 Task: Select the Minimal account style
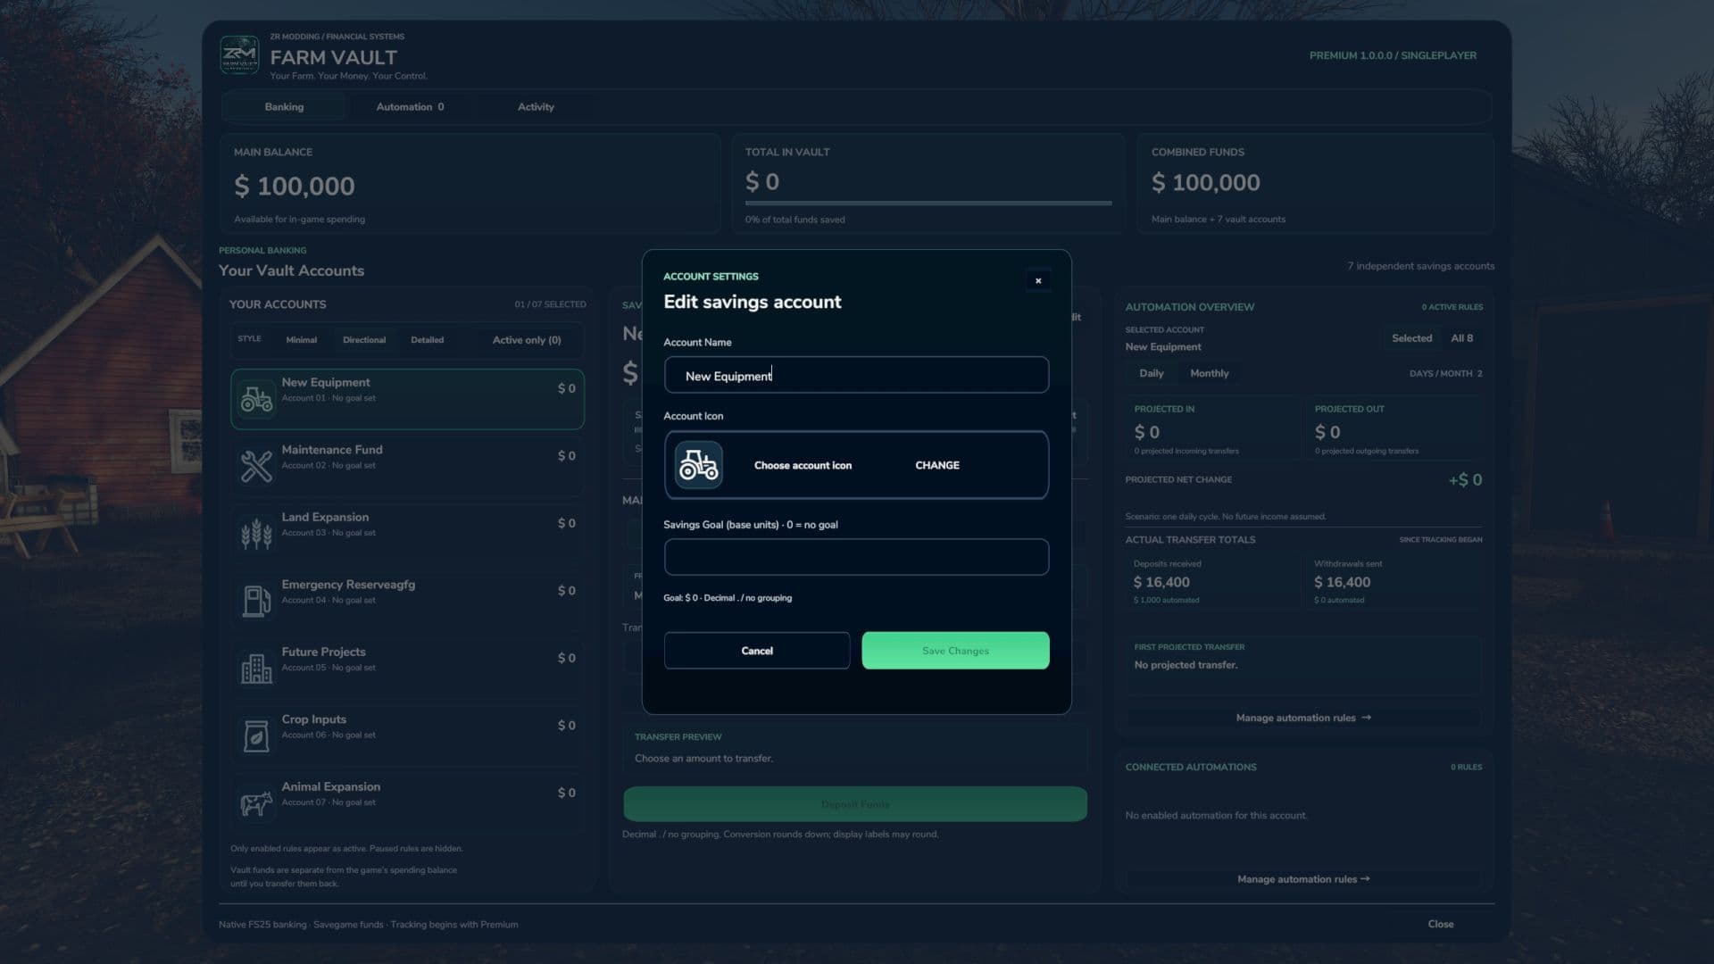point(302,340)
